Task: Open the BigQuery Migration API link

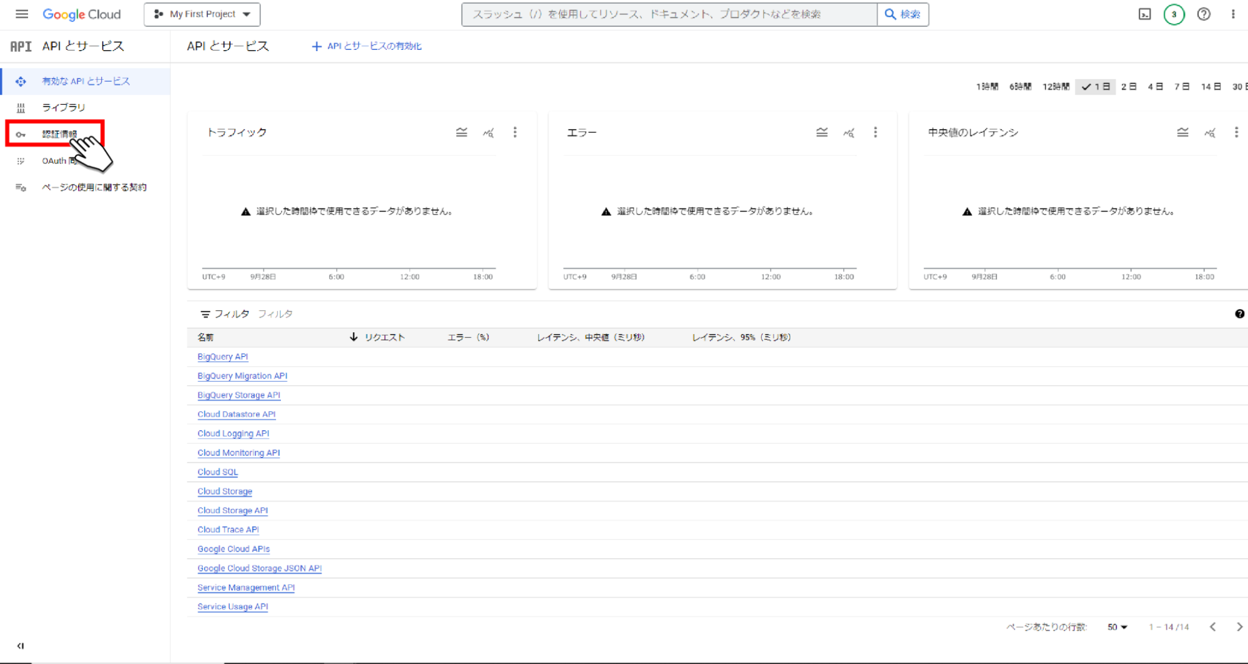Action: point(242,376)
